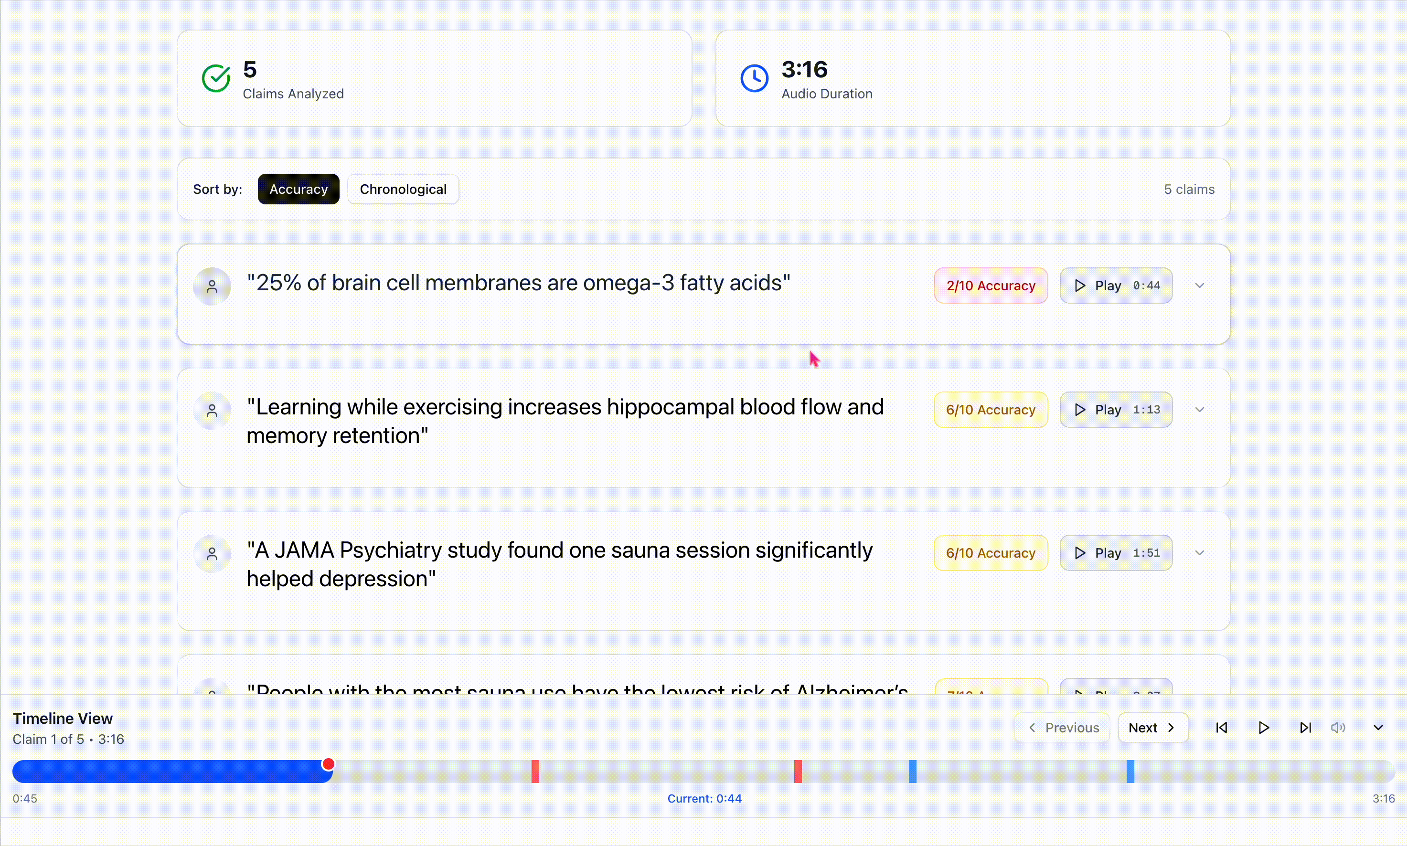Click the "25% of brain cell membranes" claim text
1407x846 pixels.
[518, 283]
